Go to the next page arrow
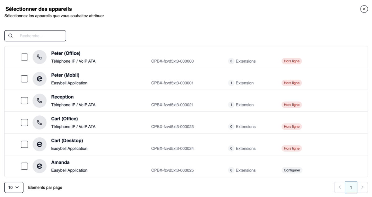 point(362,187)
